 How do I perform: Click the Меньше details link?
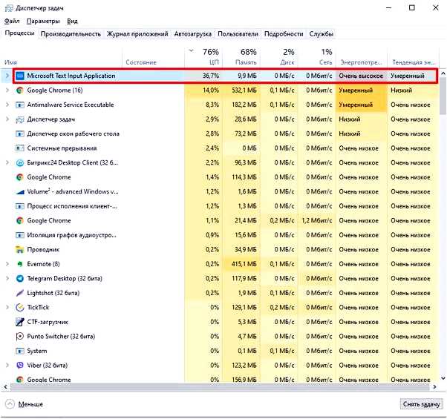click(x=30, y=404)
